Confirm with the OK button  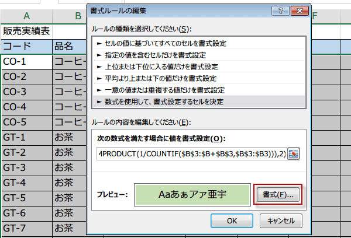[232, 221]
